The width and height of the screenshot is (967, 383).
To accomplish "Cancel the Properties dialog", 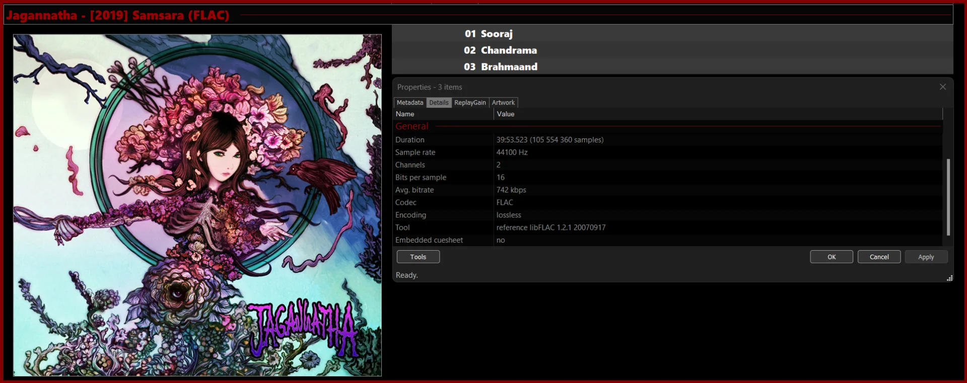I will [x=879, y=257].
